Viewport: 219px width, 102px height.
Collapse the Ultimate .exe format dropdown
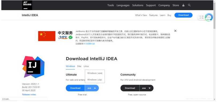click(x=92, y=88)
